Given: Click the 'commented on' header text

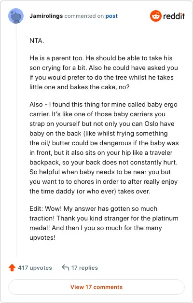Looking at the screenshot, I should [x=84, y=16].
